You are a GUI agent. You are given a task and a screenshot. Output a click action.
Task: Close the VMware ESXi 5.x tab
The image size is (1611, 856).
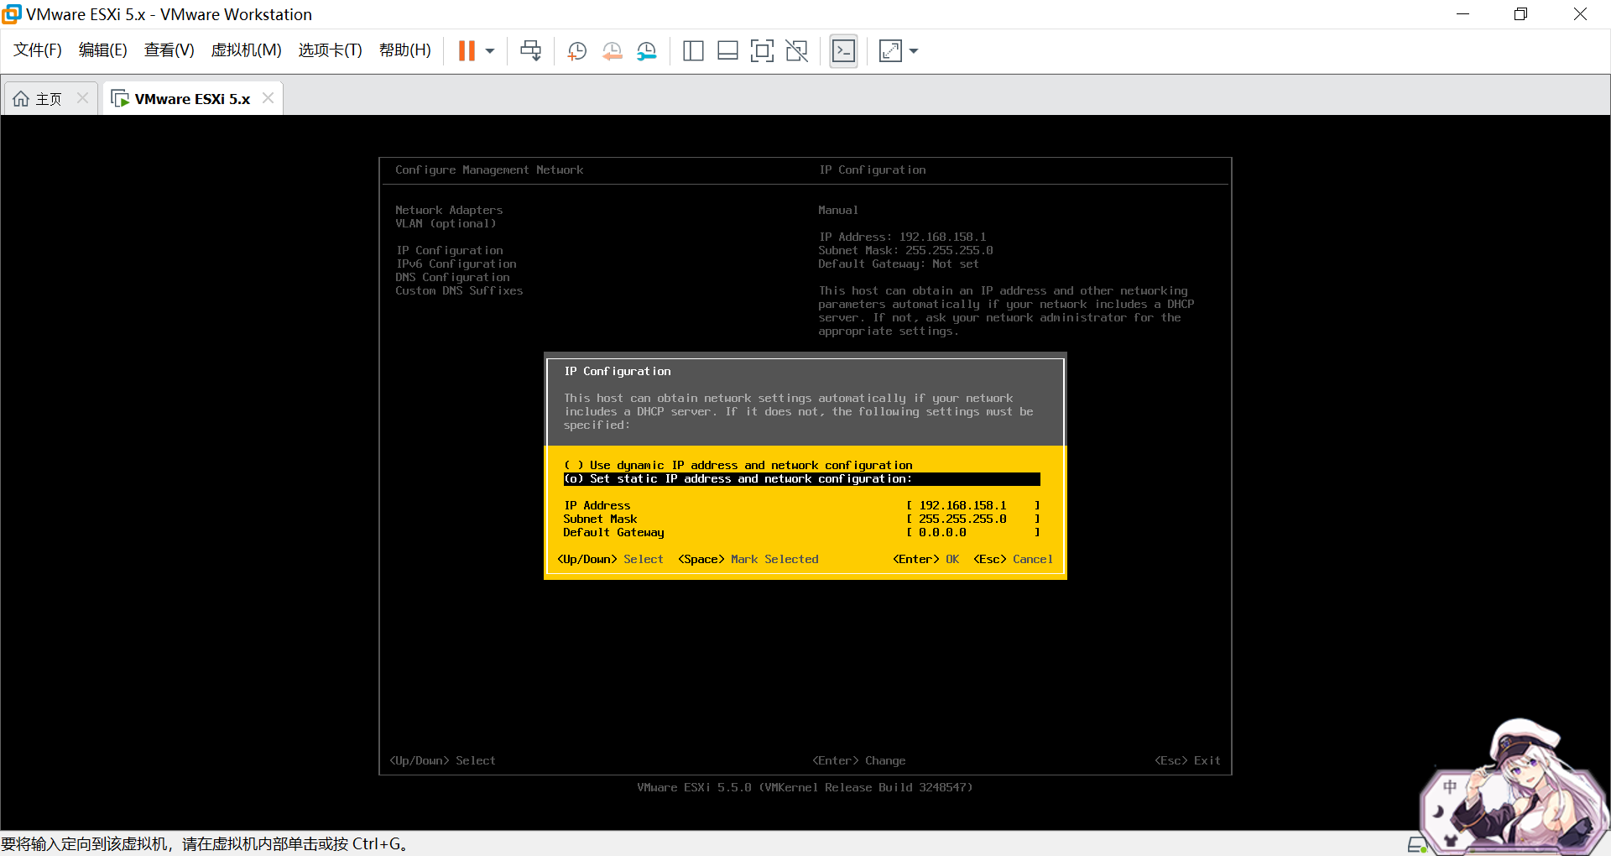point(268,98)
